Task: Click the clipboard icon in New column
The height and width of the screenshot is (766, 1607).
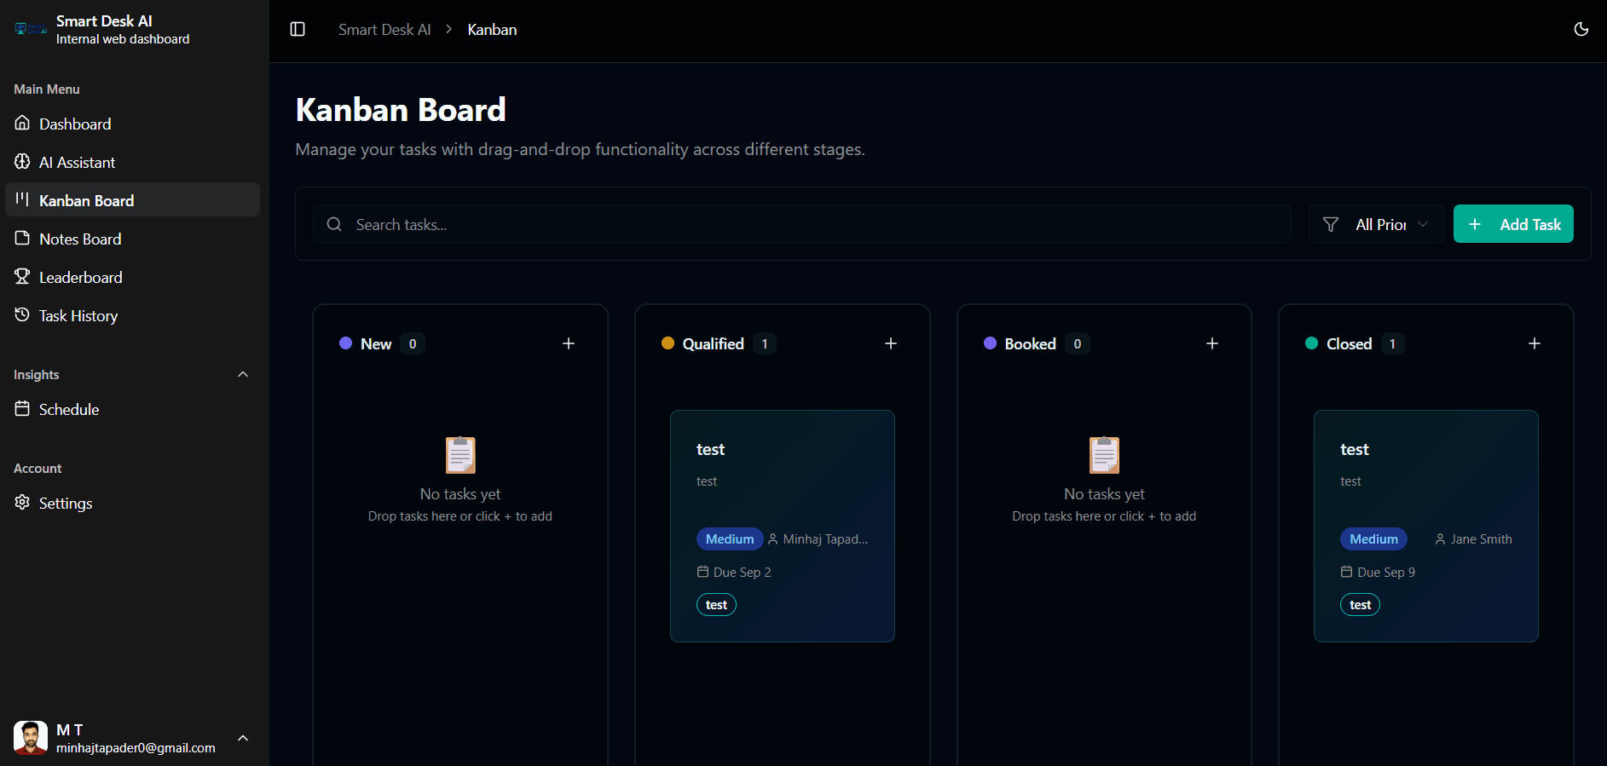Action: 460,455
